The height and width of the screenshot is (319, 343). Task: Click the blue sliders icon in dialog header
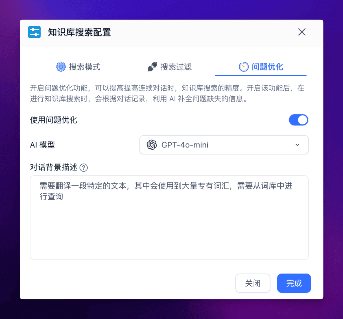34,32
